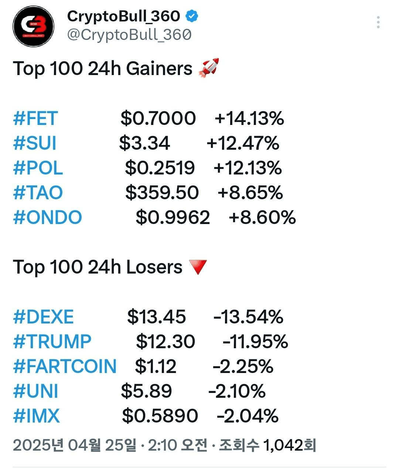
Task: Tap the #POL hashtag link
Action: pos(38,168)
